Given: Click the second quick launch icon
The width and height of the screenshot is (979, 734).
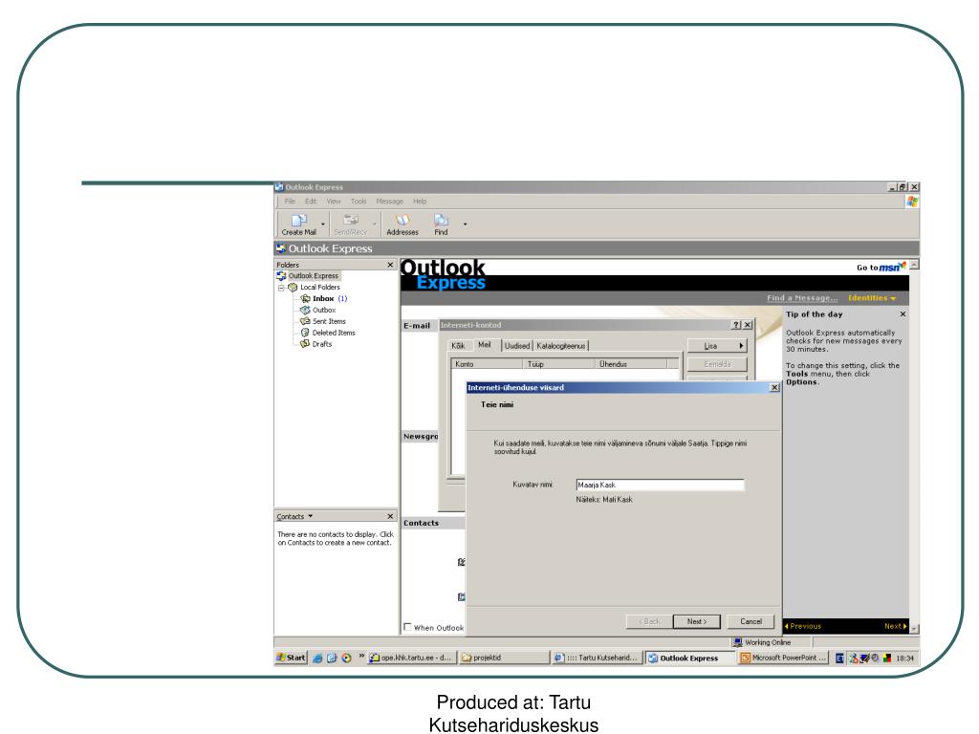Looking at the screenshot, I should (x=332, y=658).
